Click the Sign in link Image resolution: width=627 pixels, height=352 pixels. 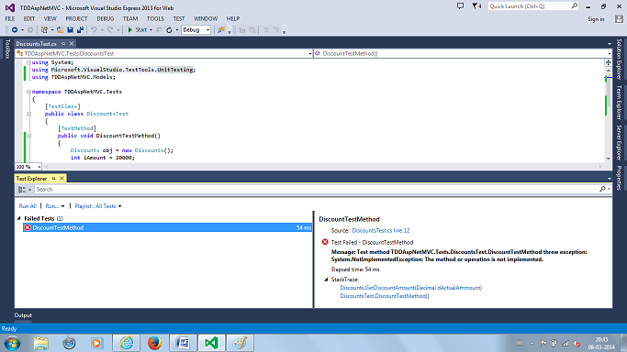point(596,19)
